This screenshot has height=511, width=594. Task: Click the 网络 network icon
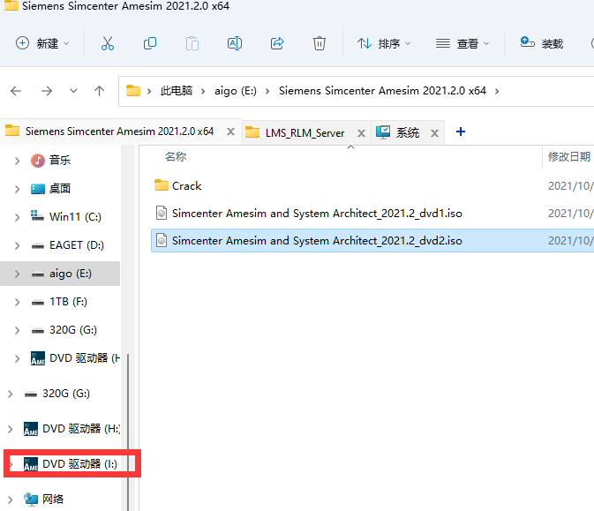[31, 500]
